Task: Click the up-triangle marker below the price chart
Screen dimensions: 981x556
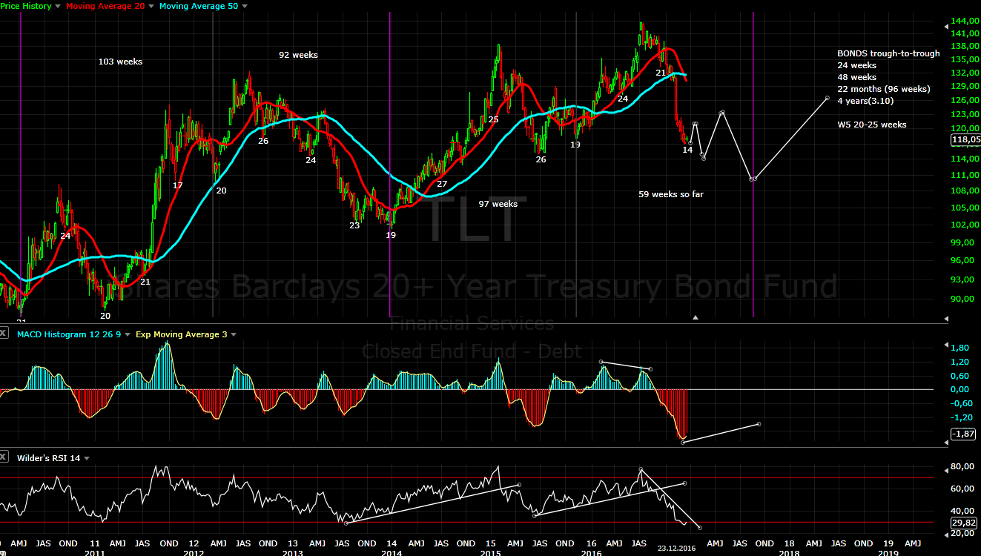Action: coord(696,317)
